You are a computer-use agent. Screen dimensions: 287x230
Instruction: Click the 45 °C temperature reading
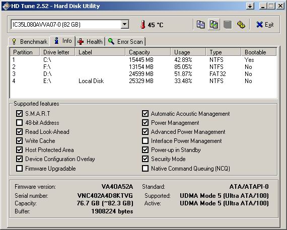click(x=156, y=25)
